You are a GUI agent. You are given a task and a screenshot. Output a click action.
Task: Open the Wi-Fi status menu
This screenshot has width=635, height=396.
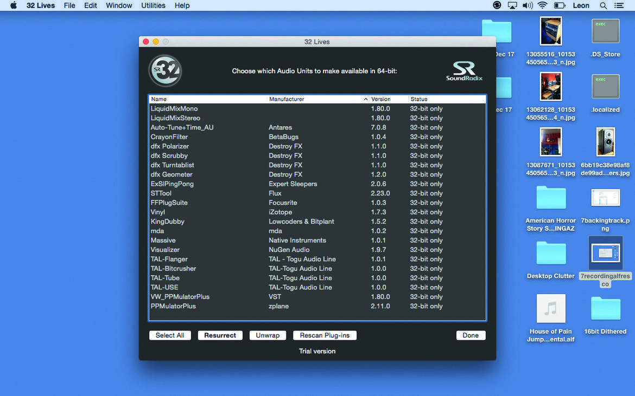coord(543,5)
